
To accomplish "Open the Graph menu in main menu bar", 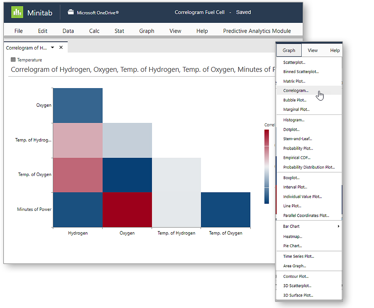I will pyautogui.click(x=147, y=31).
